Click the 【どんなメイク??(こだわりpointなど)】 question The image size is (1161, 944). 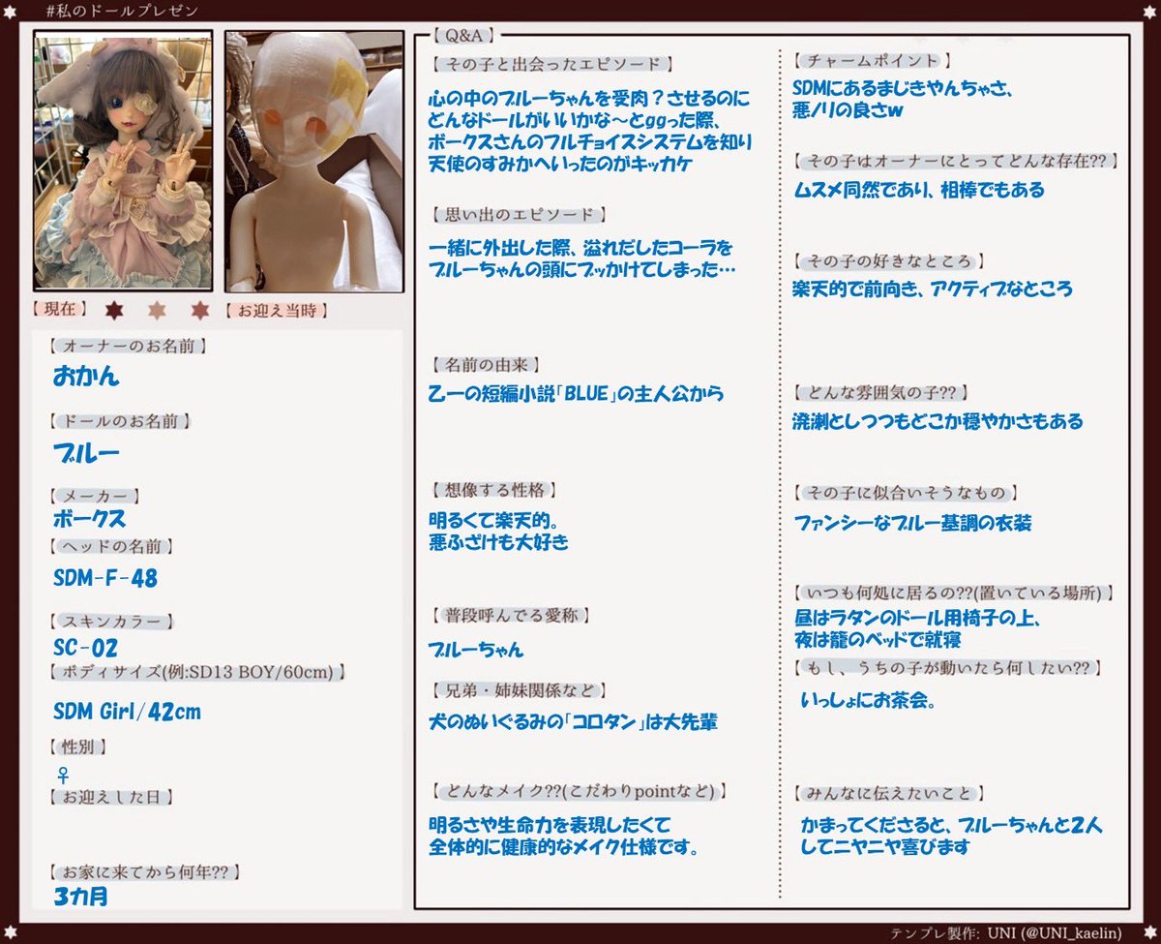581,790
